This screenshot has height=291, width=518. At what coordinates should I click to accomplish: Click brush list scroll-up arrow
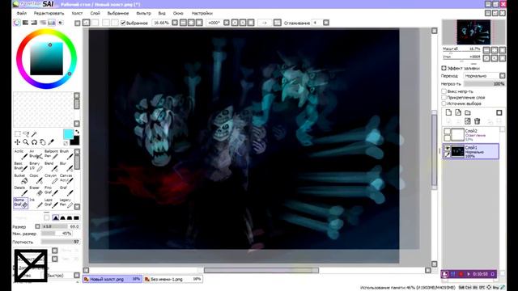(78, 152)
